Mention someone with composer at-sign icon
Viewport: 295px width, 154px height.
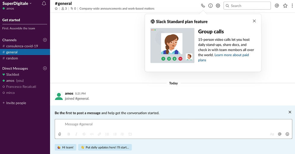coord(280,134)
